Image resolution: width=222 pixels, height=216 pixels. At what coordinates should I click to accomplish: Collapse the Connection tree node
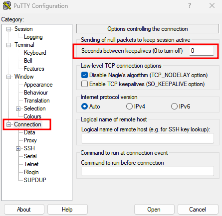(x=8, y=125)
